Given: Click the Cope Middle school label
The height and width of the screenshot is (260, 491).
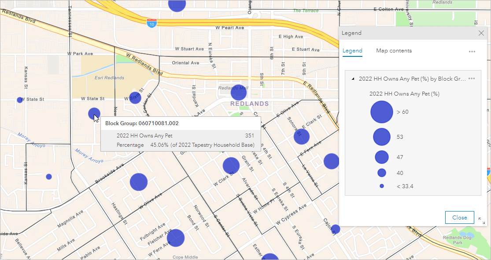Looking at the screenshot, I should point(185,257).
